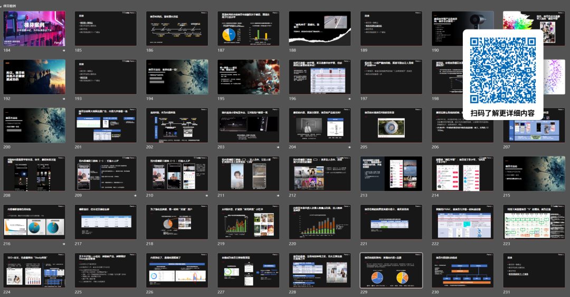Image resolution: width=570 pixels, height=297 pixels.
Task: Click the star icon under slide 210
Action: tap(207, 195)
